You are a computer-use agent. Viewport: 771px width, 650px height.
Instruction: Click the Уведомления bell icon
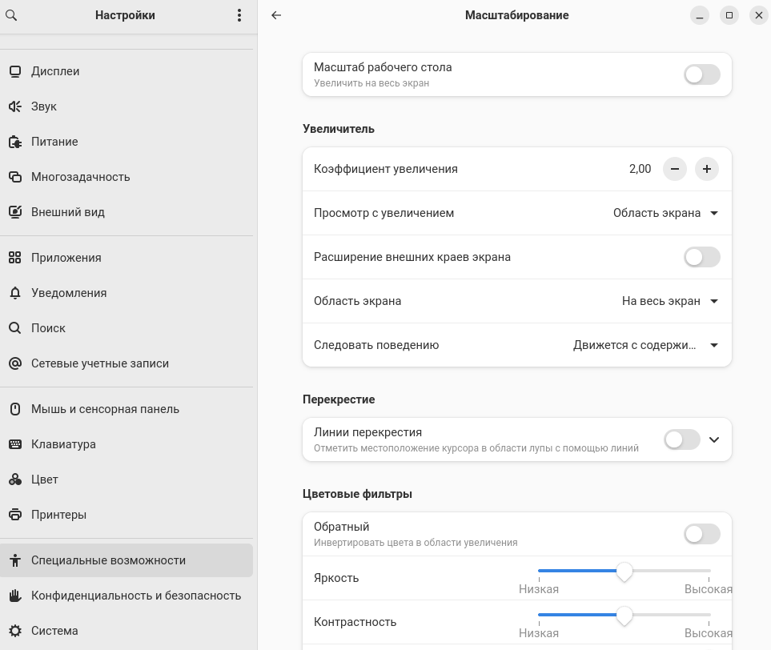coord(14,293)
